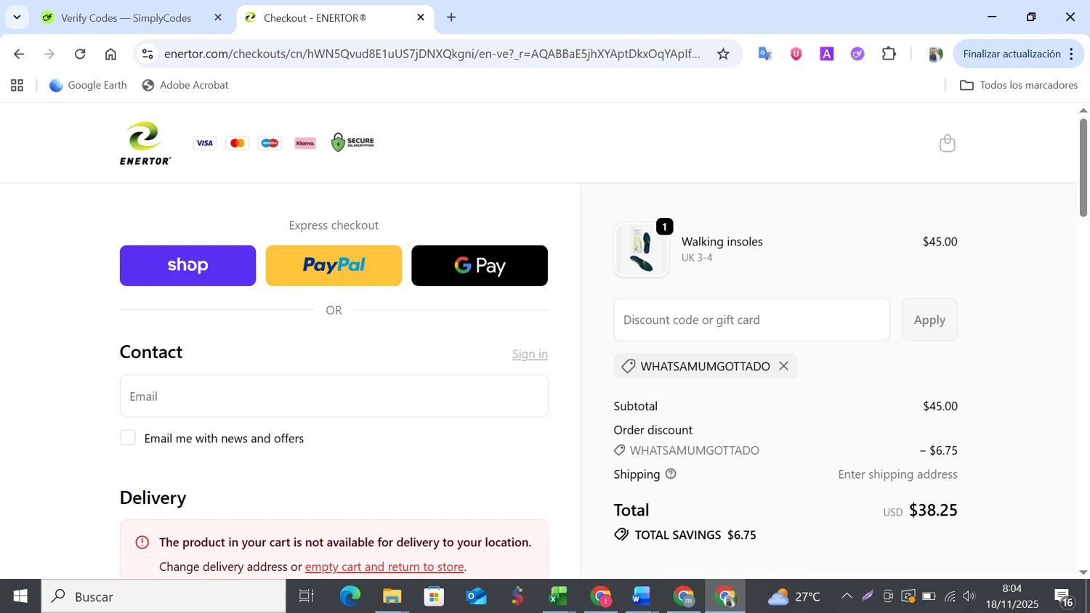This screenshot has width=1090, height=613.
Task: Open Task View on the taskbar
Action: point(307,596)
